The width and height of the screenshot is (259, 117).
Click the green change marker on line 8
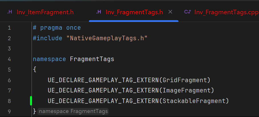pos(31,101)
